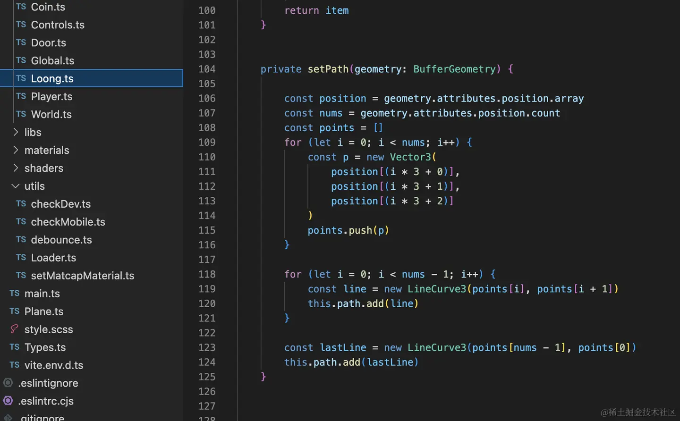This screenshot has height=421, width=680.
Task: Click LineCurve3 on line 119
Action: point(437,289)
